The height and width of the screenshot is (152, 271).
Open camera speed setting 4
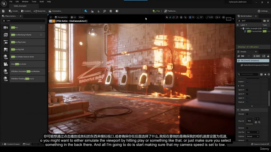click(218, 17)
